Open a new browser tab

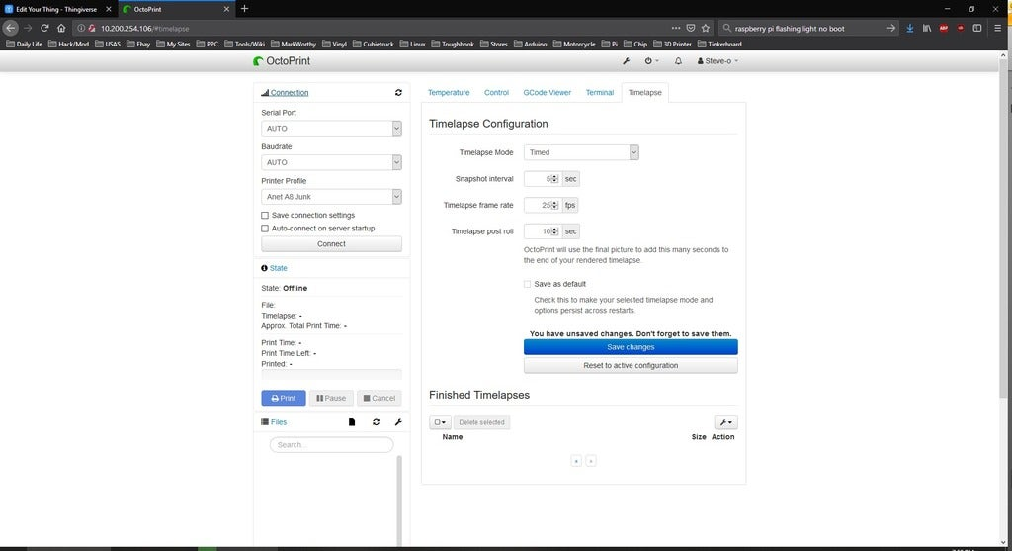click(245, 9)
